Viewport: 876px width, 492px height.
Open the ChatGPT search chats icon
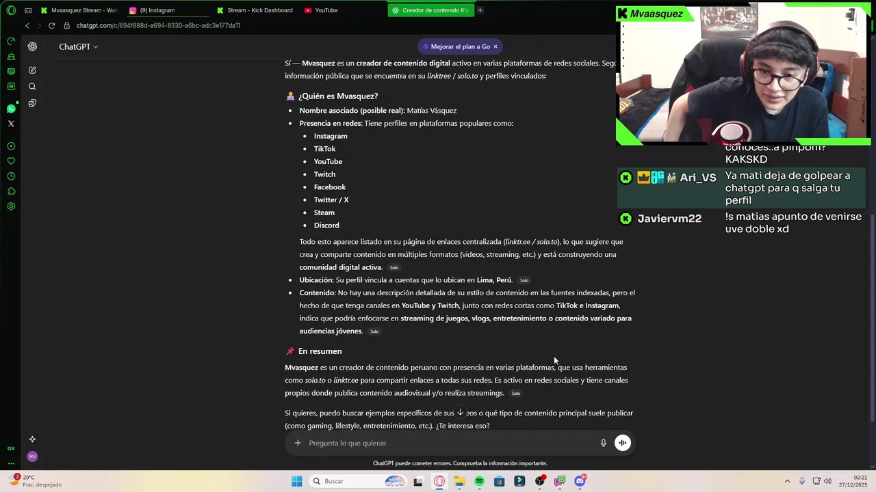pyautogui.click(x=32, y=87)
